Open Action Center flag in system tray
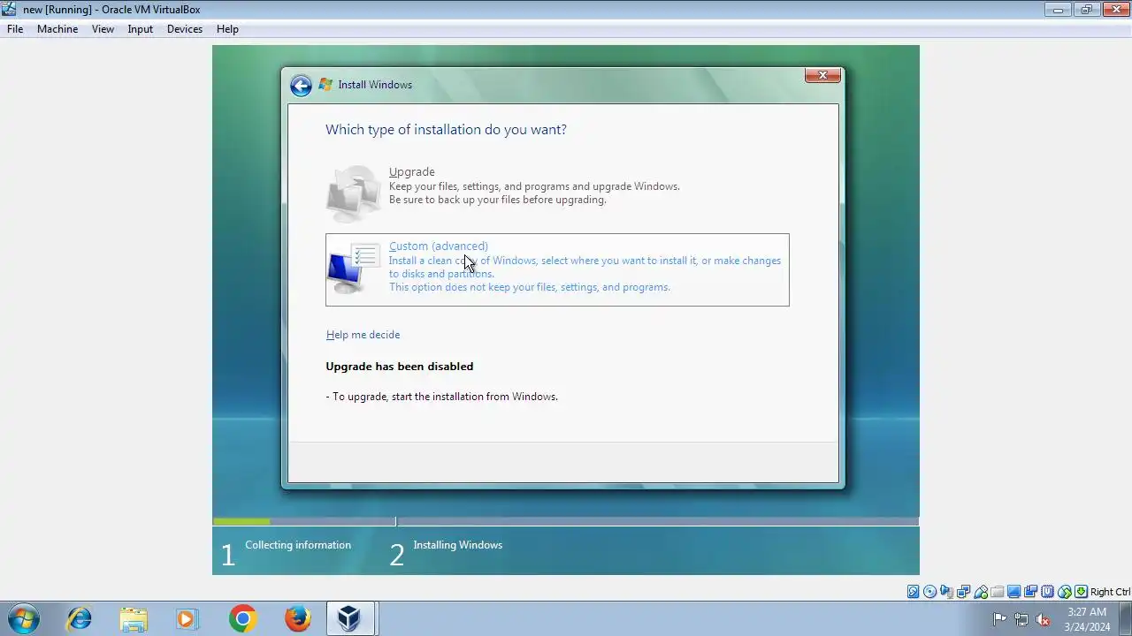Image resolution: width=1132 pixels, height=636 pixels. [1000, 619]
